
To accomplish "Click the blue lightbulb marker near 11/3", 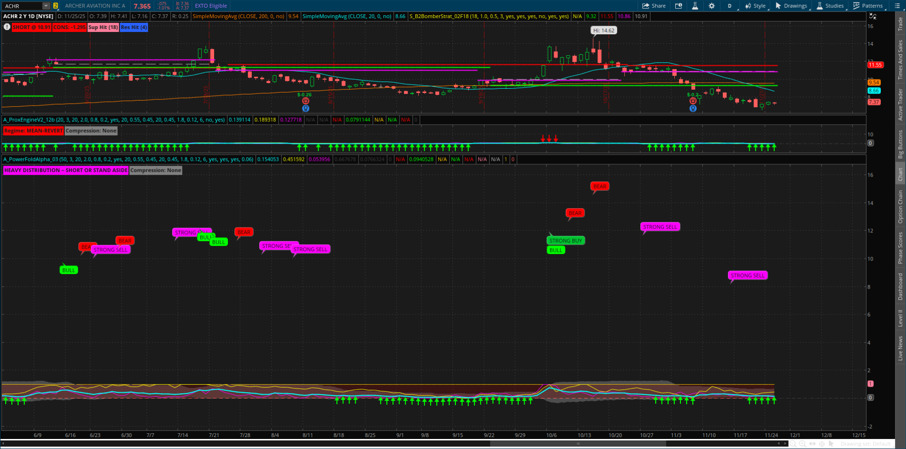I will (x=693, y=109).
